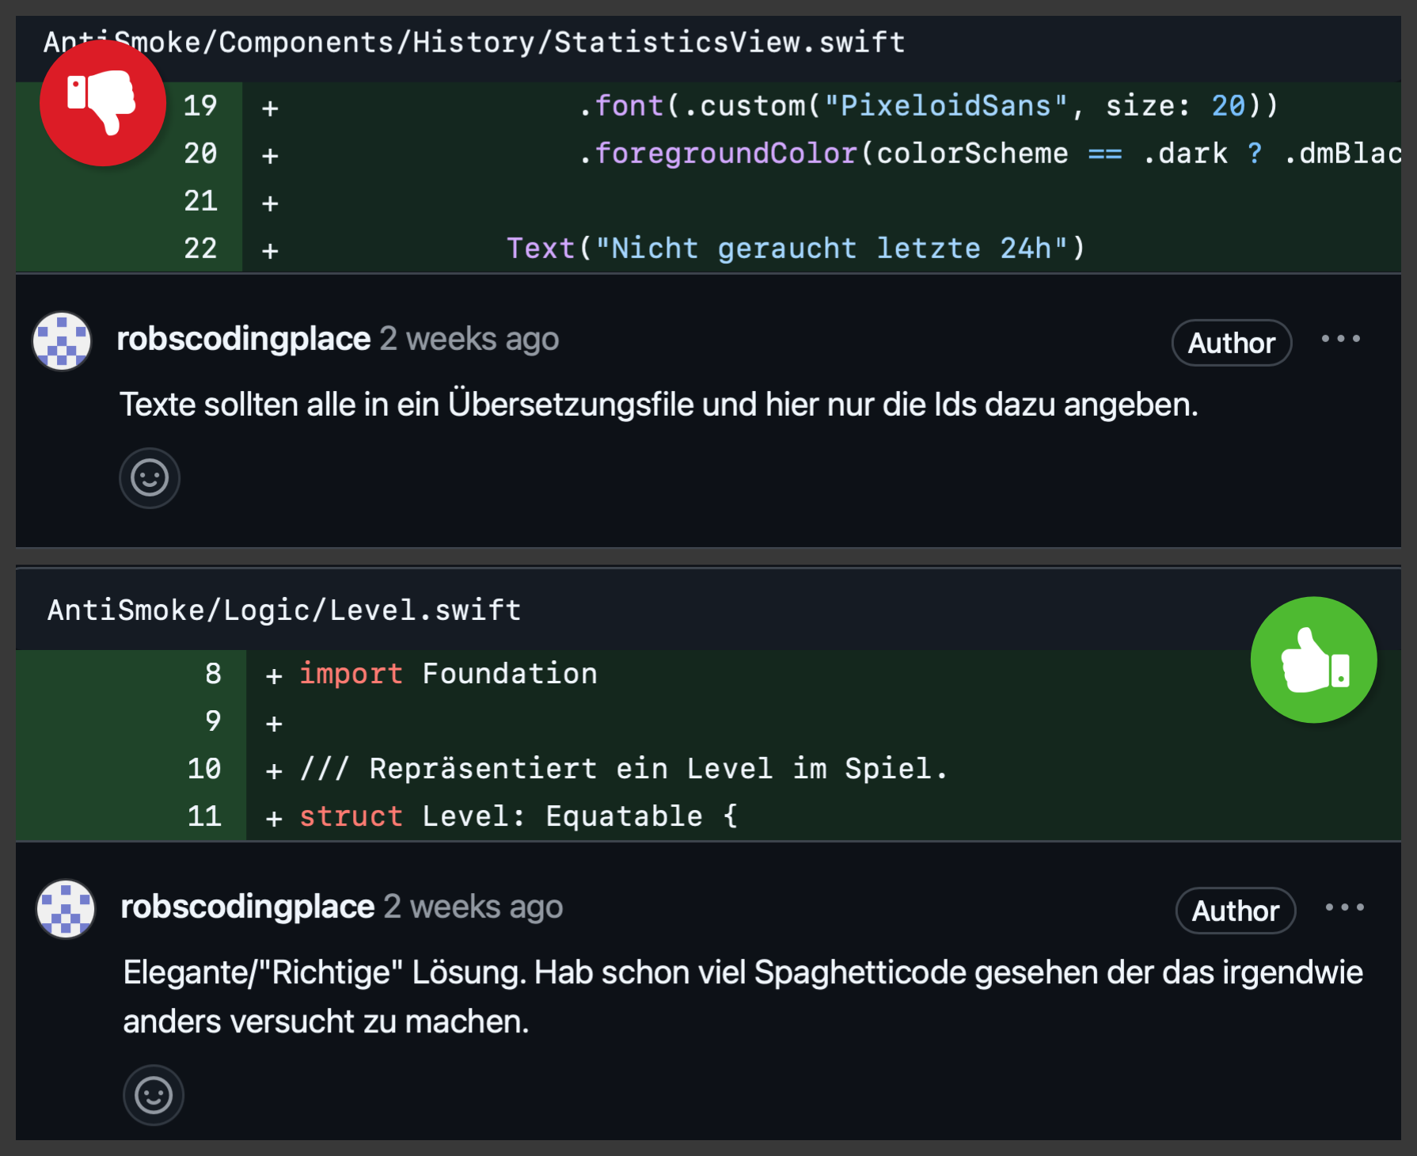Select line number 22 in StatisticsView.swift

[200, 249]
